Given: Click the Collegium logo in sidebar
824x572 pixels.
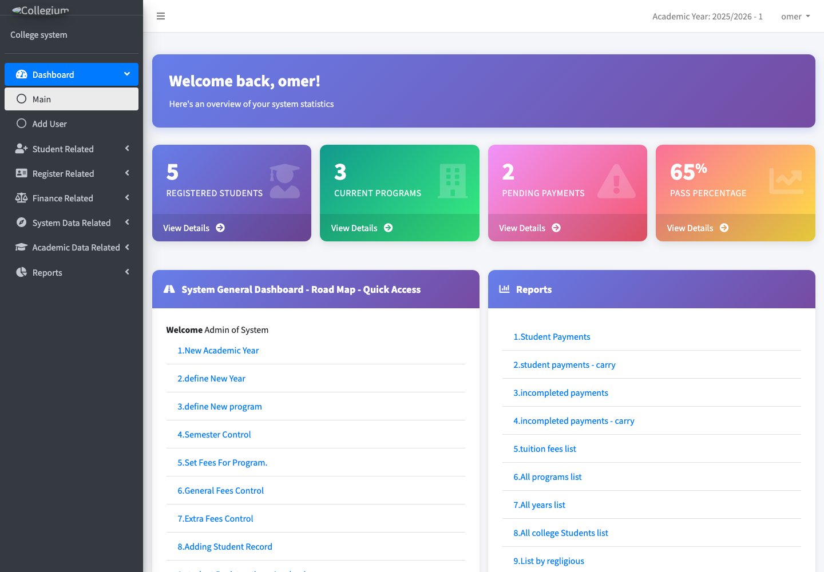Looking at the screenshot, I should 40,10.
